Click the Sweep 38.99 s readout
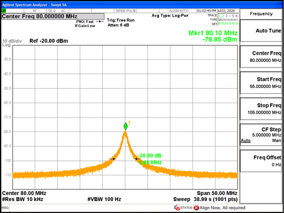Image resolution: width=284 pixels, height=213 pixels. 206,199
